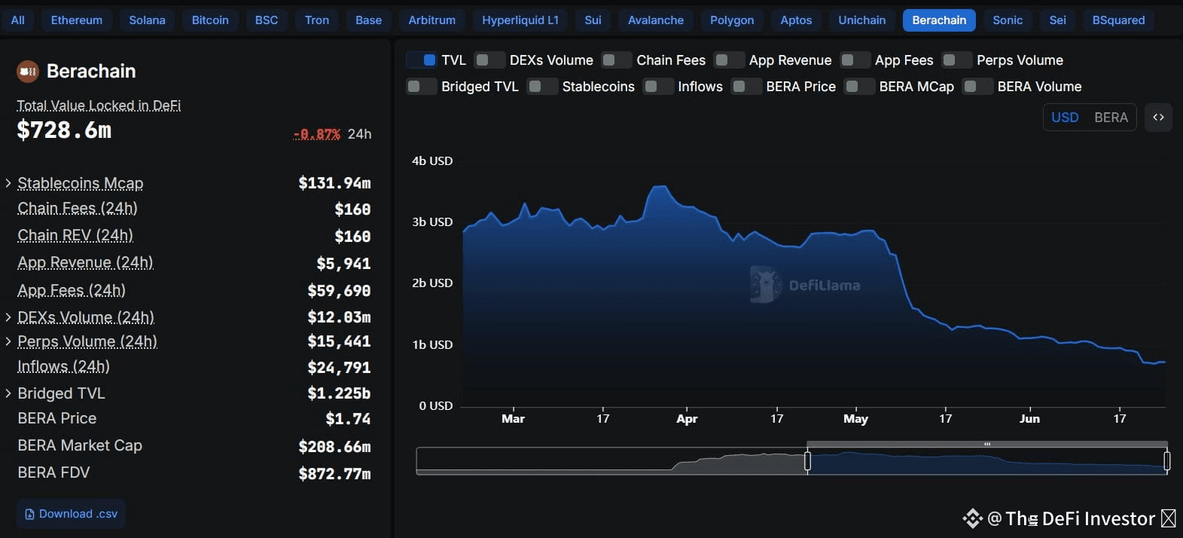Click the download file icon beside .csv
This screenshot has width=1183, height=538.
[30, 514]
